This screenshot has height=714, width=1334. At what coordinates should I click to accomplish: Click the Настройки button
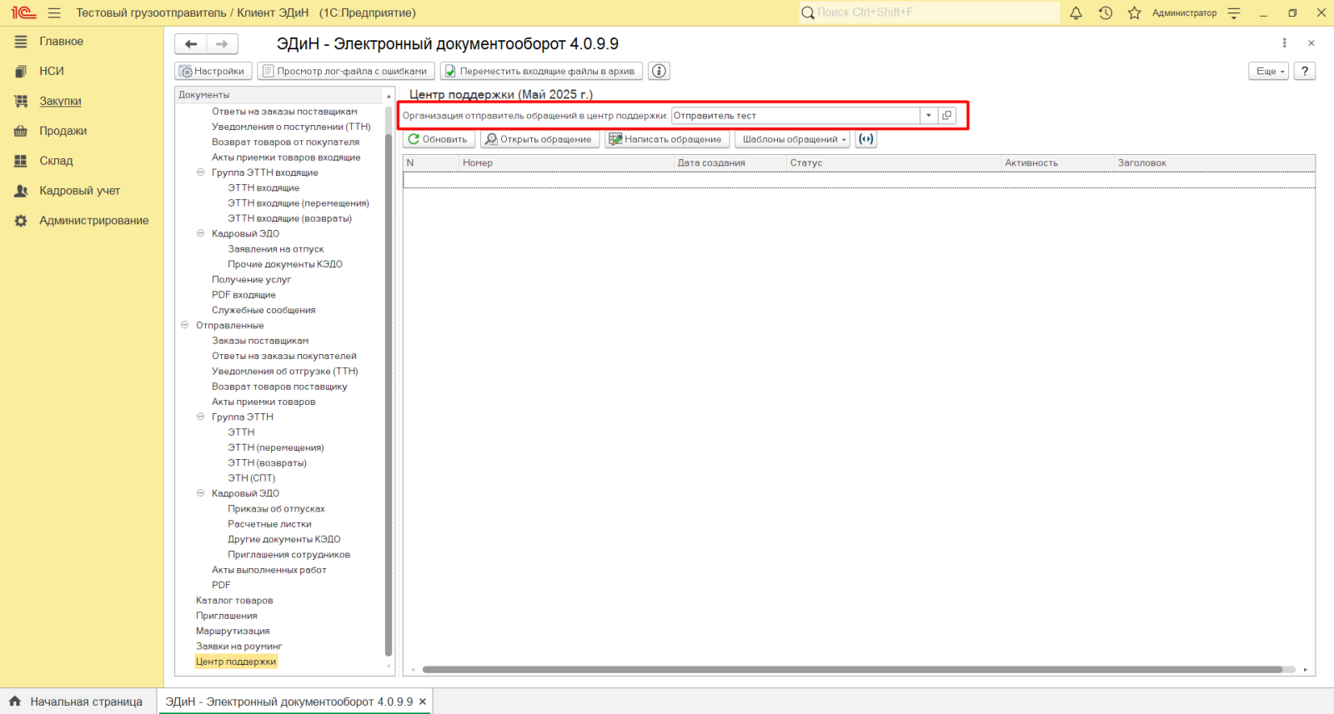[x=213, y=71]
